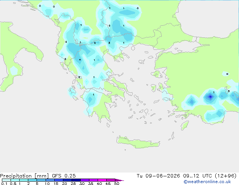The width and height of the screenshot is (239, 185).
Task: Click the '20' legend scale label
Action: [64, 183]
